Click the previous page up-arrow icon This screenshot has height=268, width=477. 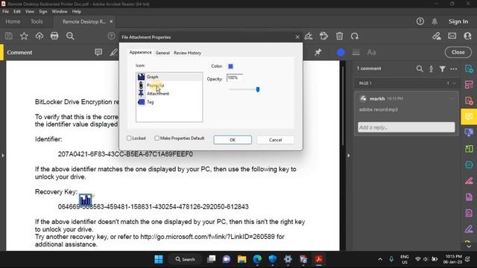point(111,36)
